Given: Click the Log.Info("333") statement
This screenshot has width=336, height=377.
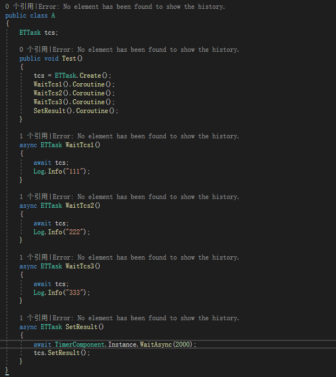Looking at the screenshot, I should click(62, 293).
